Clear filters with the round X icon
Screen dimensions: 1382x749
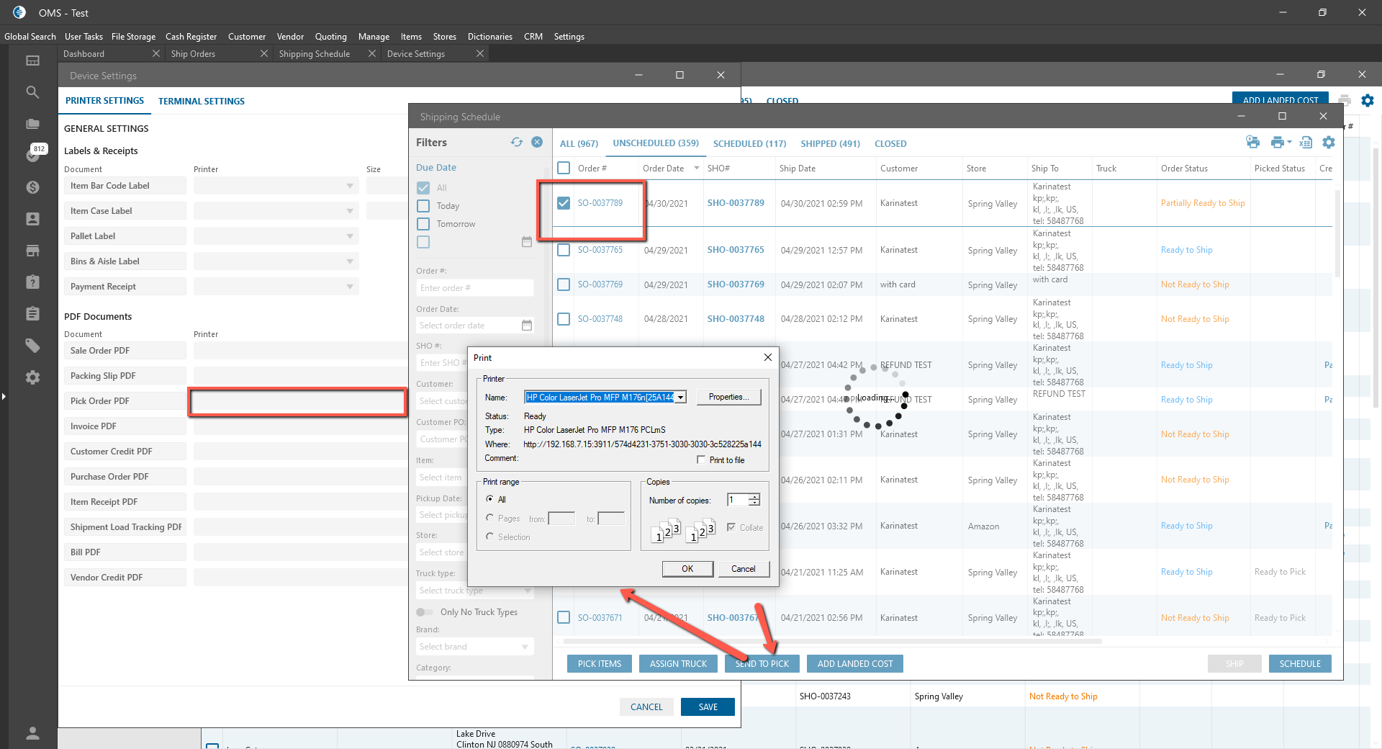point(537,142)
